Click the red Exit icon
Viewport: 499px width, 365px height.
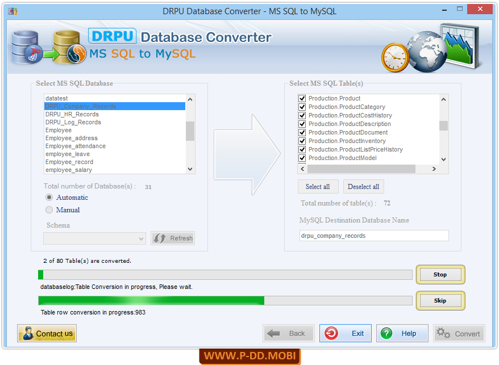pyautogui.click(x=331, y=333)
